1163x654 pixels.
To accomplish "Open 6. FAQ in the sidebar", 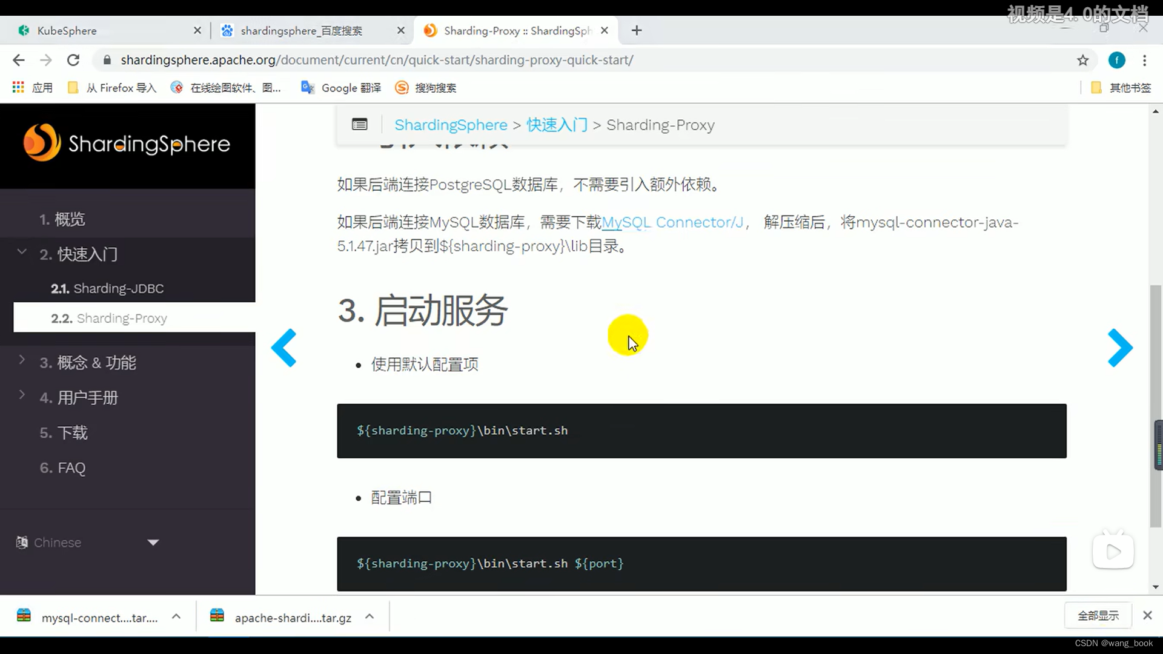I will coord(62,468).
